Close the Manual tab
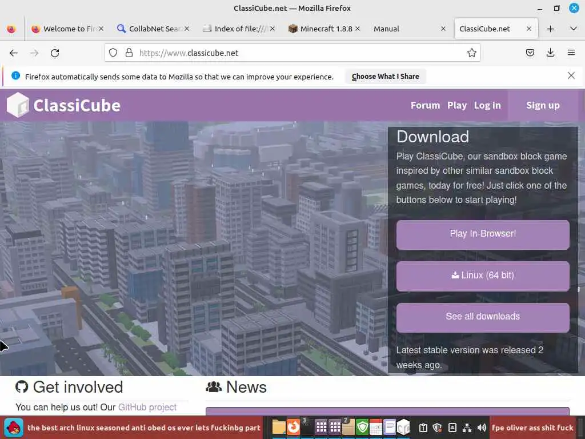The height and width of the screenshot is (439, 585). point(443,29)
